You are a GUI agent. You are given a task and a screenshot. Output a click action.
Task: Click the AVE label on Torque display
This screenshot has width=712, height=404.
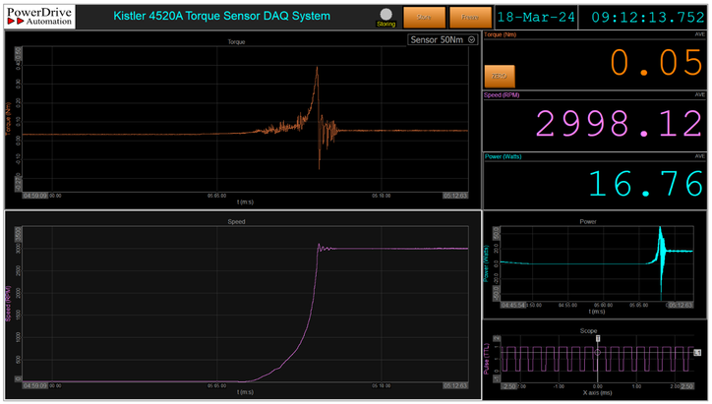(700, 34)
